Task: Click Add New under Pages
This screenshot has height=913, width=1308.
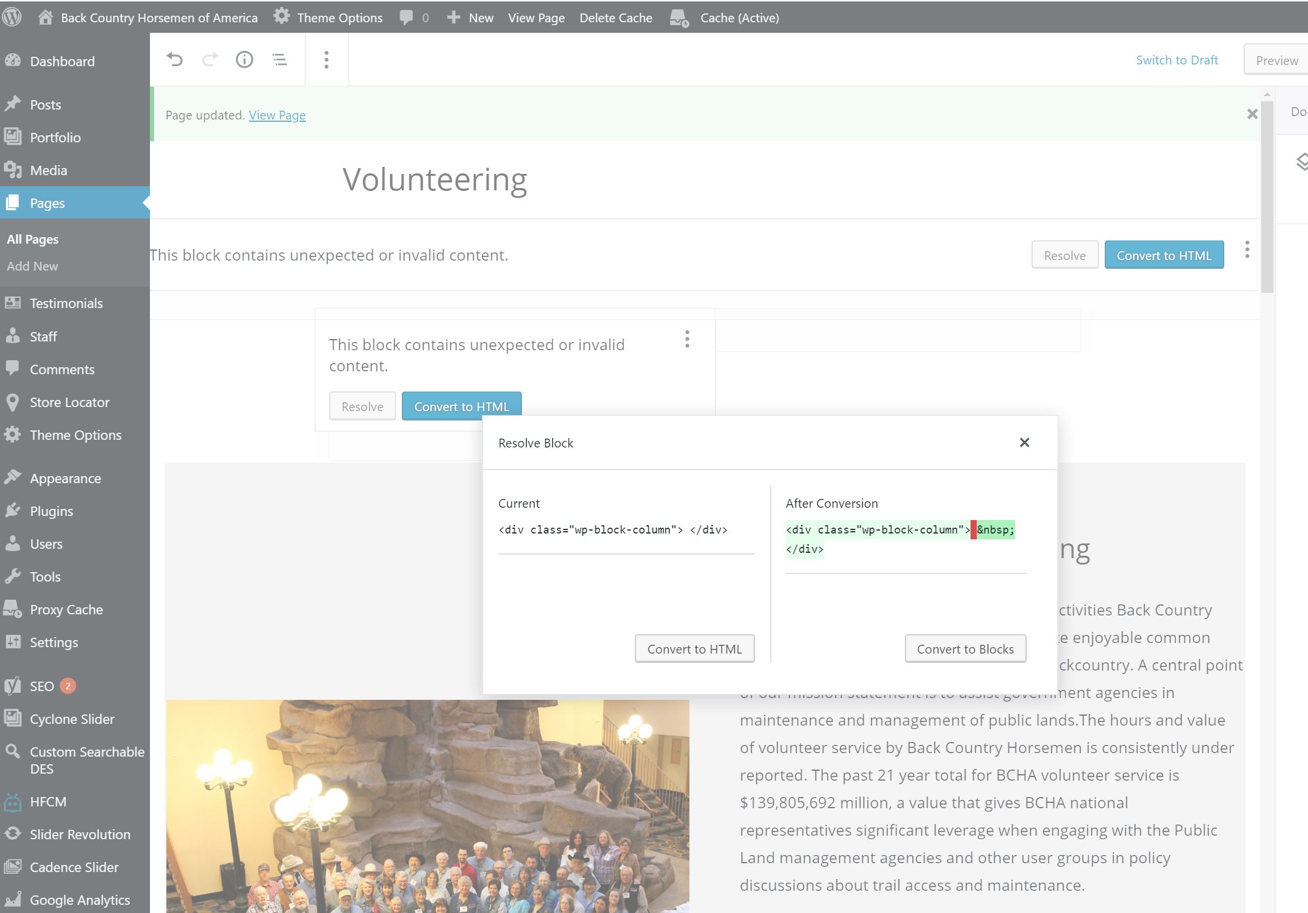Action: [32, 266]
